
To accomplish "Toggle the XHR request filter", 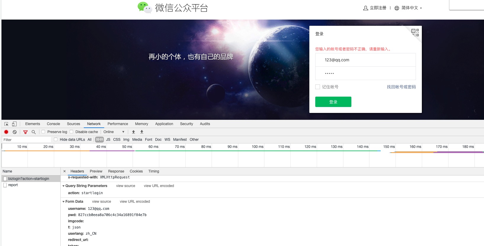I will click(99, 140).
